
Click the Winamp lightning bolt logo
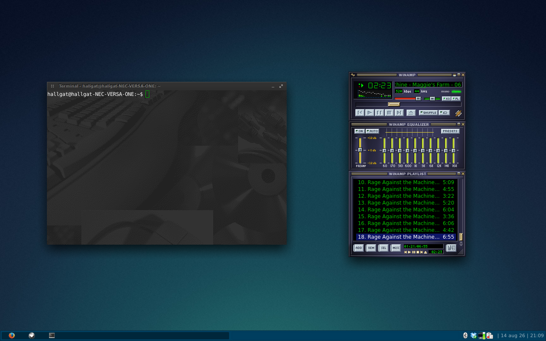(x=458, y=113)
